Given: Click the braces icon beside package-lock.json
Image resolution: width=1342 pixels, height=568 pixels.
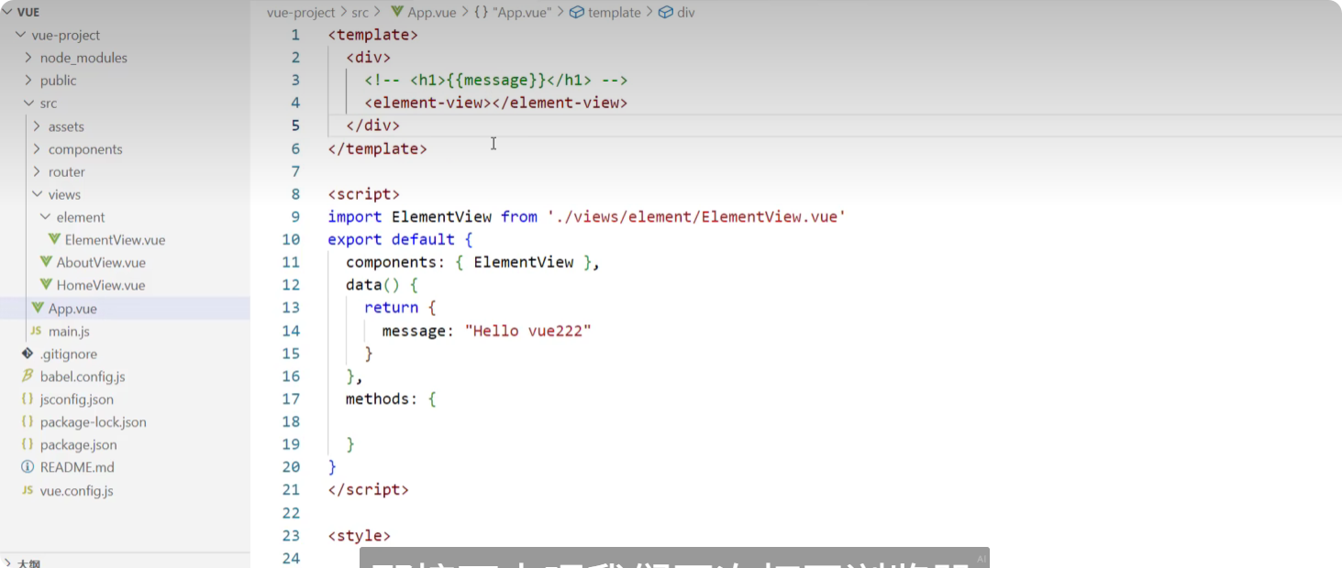Looking at the screenshot, I should tap(28, 421).
